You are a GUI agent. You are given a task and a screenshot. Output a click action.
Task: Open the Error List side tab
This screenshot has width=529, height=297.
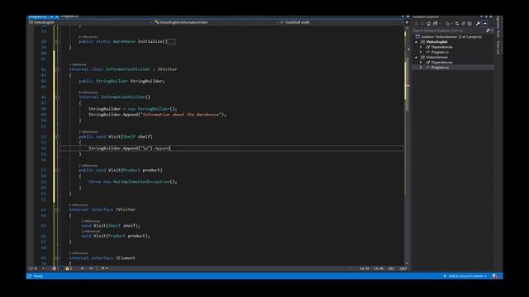(x=498, y=48)
